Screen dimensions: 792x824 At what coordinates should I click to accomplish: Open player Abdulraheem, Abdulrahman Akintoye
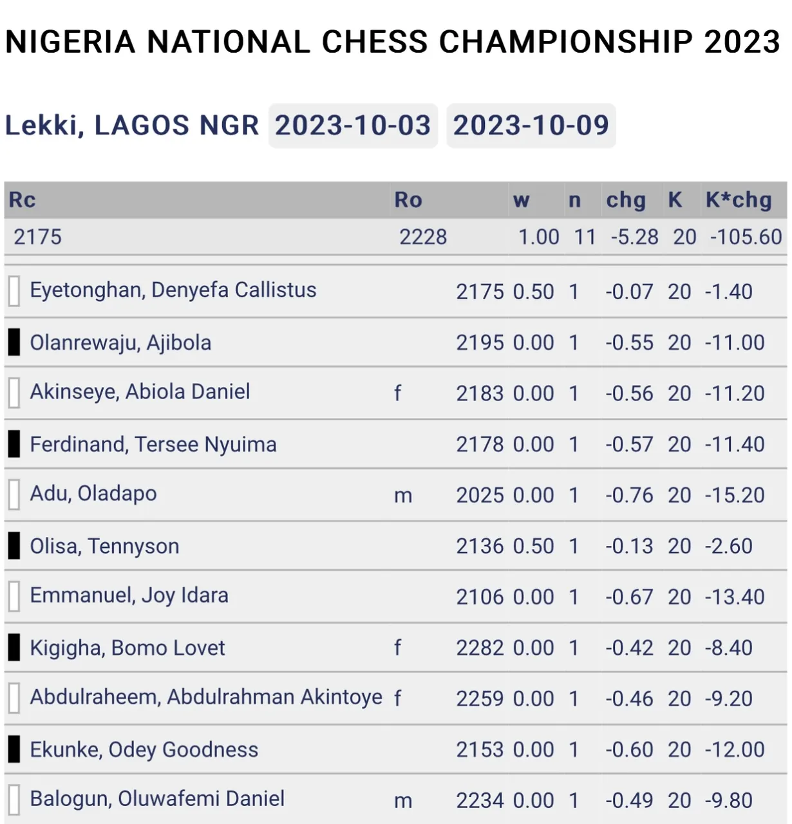pos(206,697)
